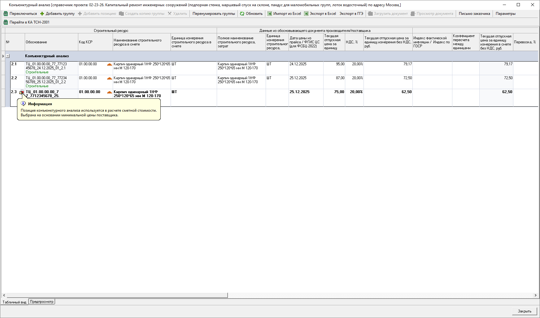Collapse the Конъюнктурный анализ group
540x318 pixels.
(x=8, y=56)
